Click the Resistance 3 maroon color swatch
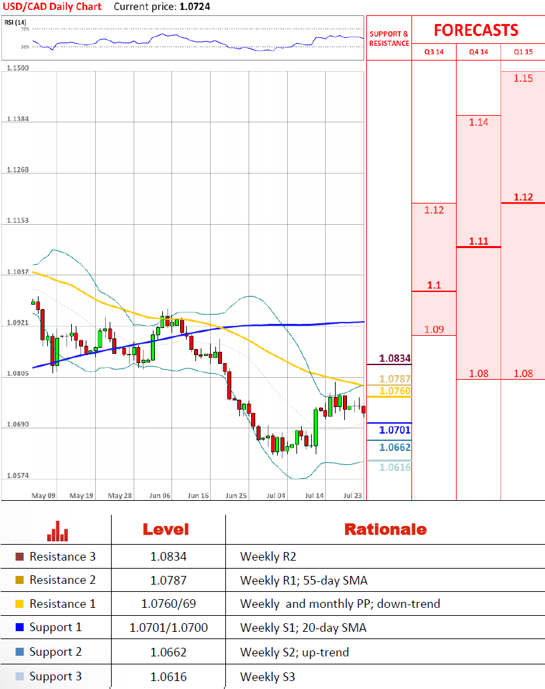The width and height of the screenshot is (545, 689). click(19, 557)
